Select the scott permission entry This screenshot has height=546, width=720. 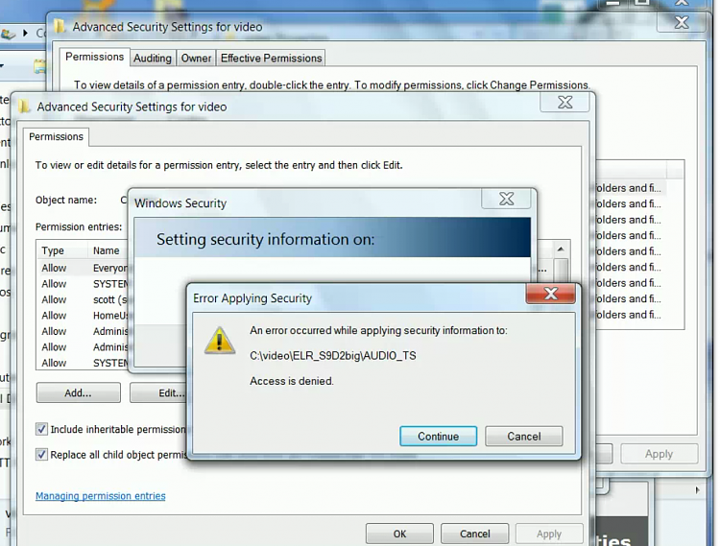(84, 299)
